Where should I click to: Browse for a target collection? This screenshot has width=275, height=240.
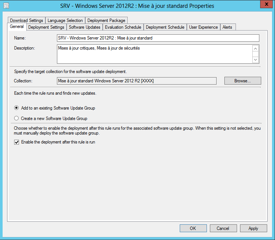243,81
